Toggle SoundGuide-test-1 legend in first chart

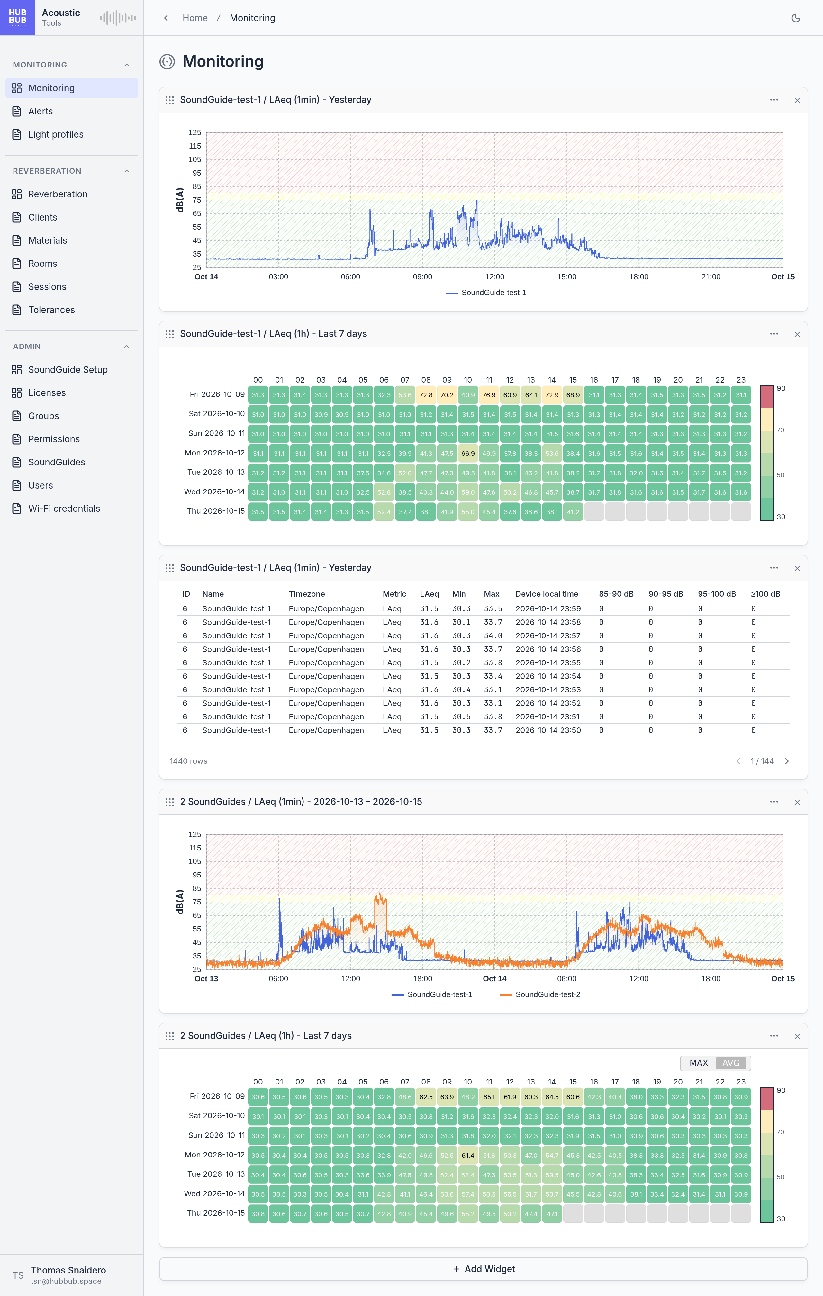click(486, 293)
